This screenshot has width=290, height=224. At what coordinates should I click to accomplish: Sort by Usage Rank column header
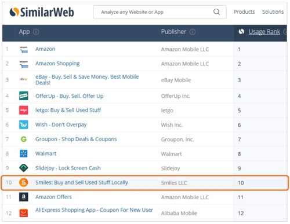click(x=264, y=32)
